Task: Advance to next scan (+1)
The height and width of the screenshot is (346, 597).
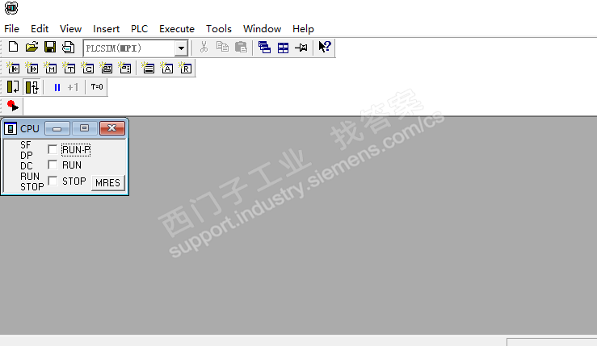Action: [73, 87]
